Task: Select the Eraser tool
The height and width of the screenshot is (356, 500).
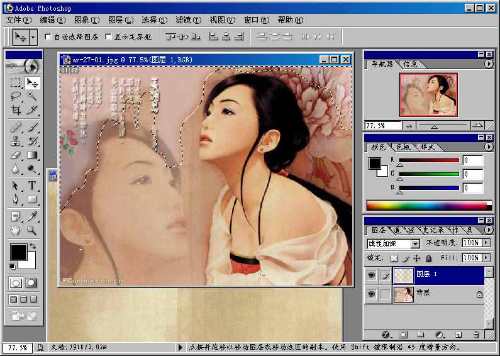Action: click(15, 155)
